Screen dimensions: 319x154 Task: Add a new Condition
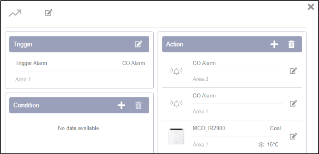[121, 105]
